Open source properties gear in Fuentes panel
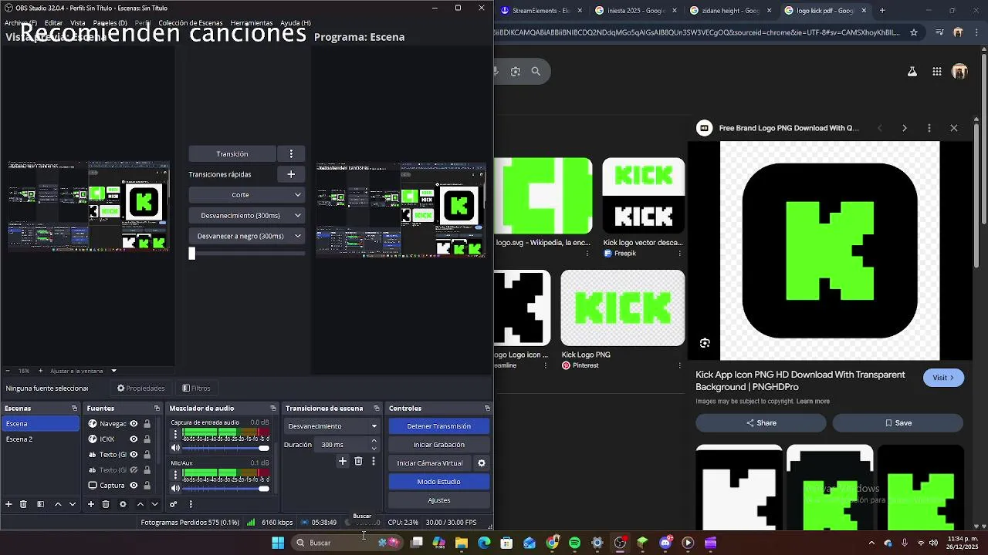This screenshot has height=555, width=988. [123, 504]
